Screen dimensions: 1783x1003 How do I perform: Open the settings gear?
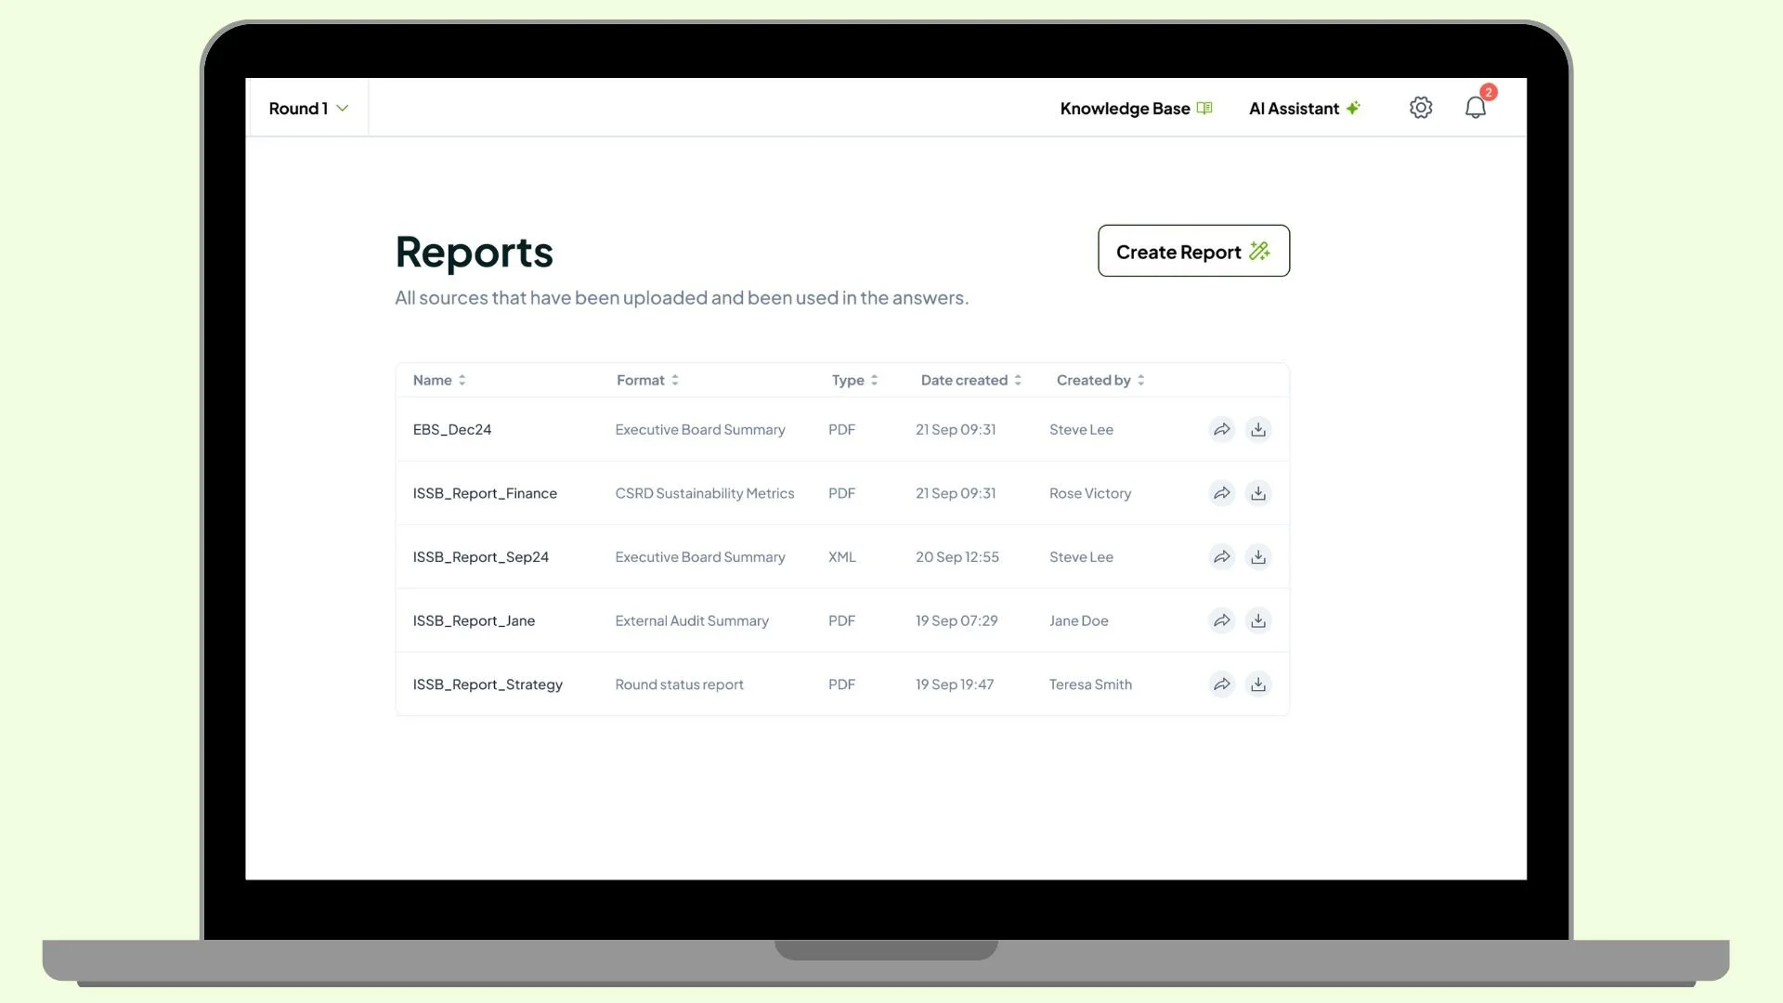[1420, 108]
